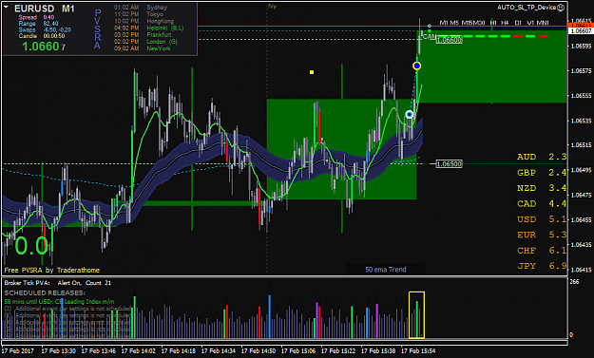
Task: Click the orange price tag on the price axis
Action: [x=581, y=26]
